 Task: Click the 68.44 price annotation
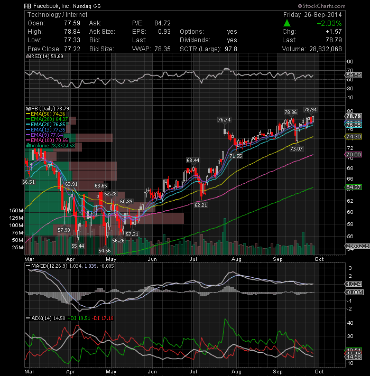coord(193,160)
